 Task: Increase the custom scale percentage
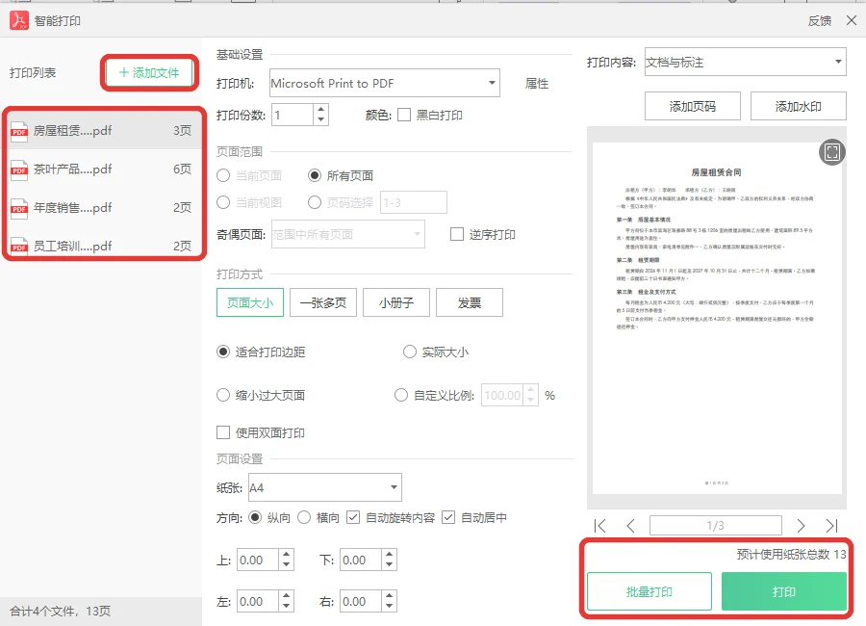coord(531,390)
